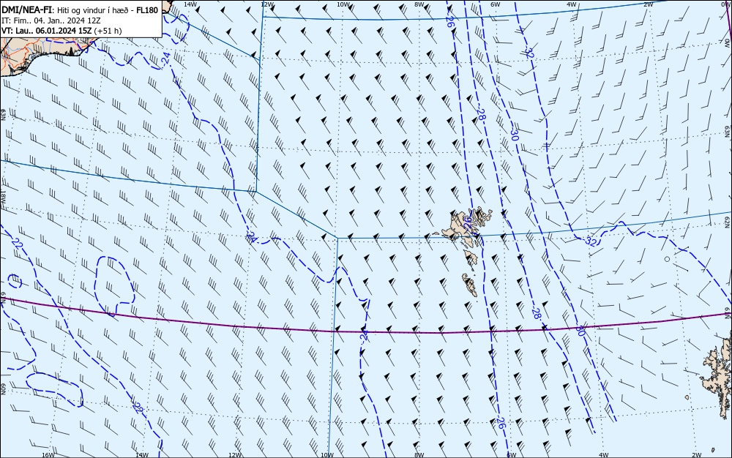Click the '10W' longitude label on top edge

click(x=343, y=4)
